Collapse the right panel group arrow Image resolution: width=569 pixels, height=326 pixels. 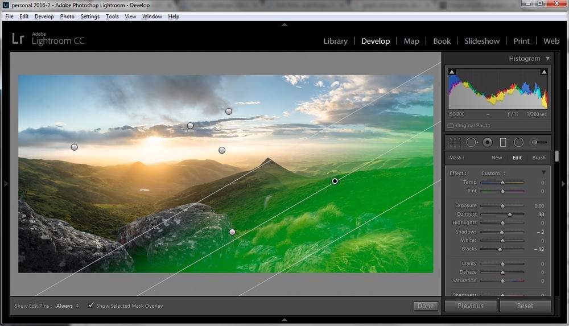[x=563, y=184]
